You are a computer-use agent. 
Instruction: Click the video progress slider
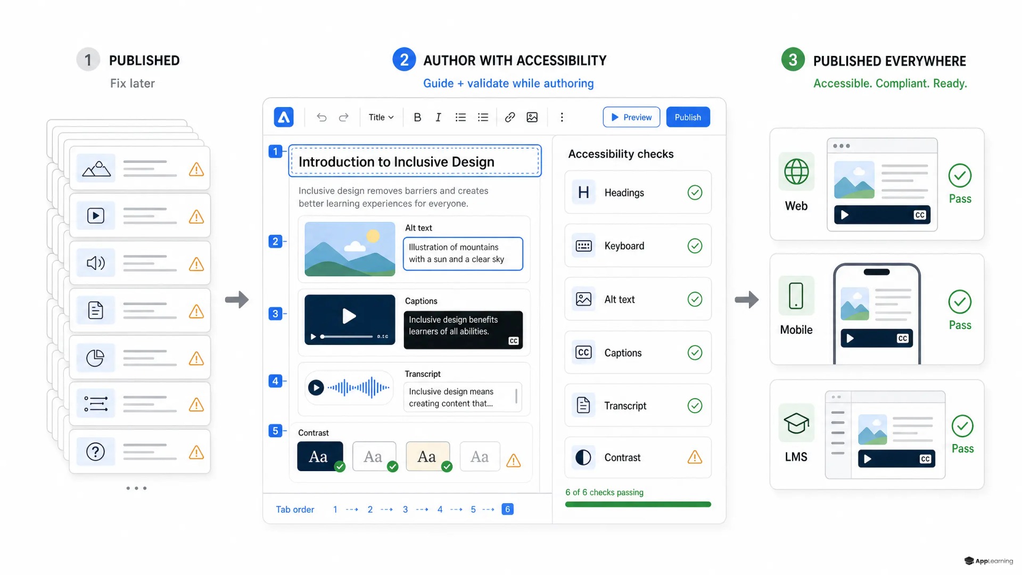346,336
